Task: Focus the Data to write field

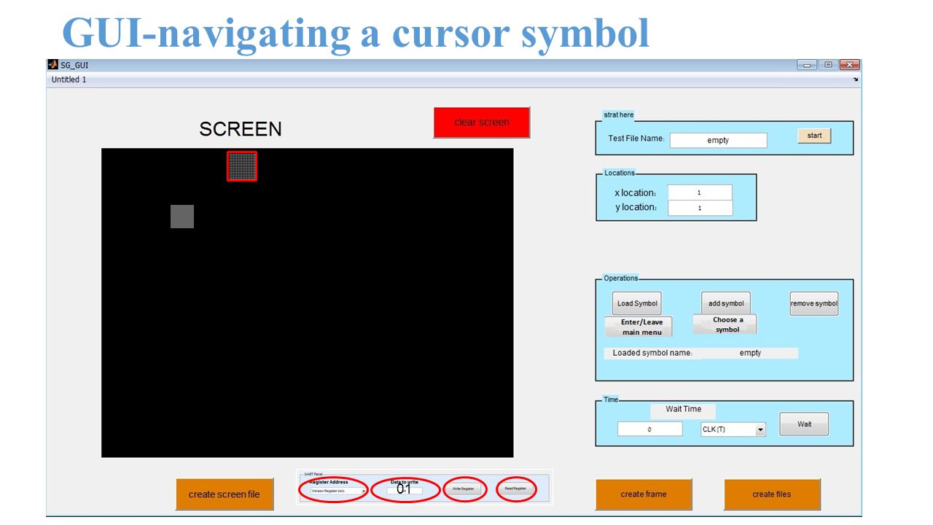Action: 405,490
